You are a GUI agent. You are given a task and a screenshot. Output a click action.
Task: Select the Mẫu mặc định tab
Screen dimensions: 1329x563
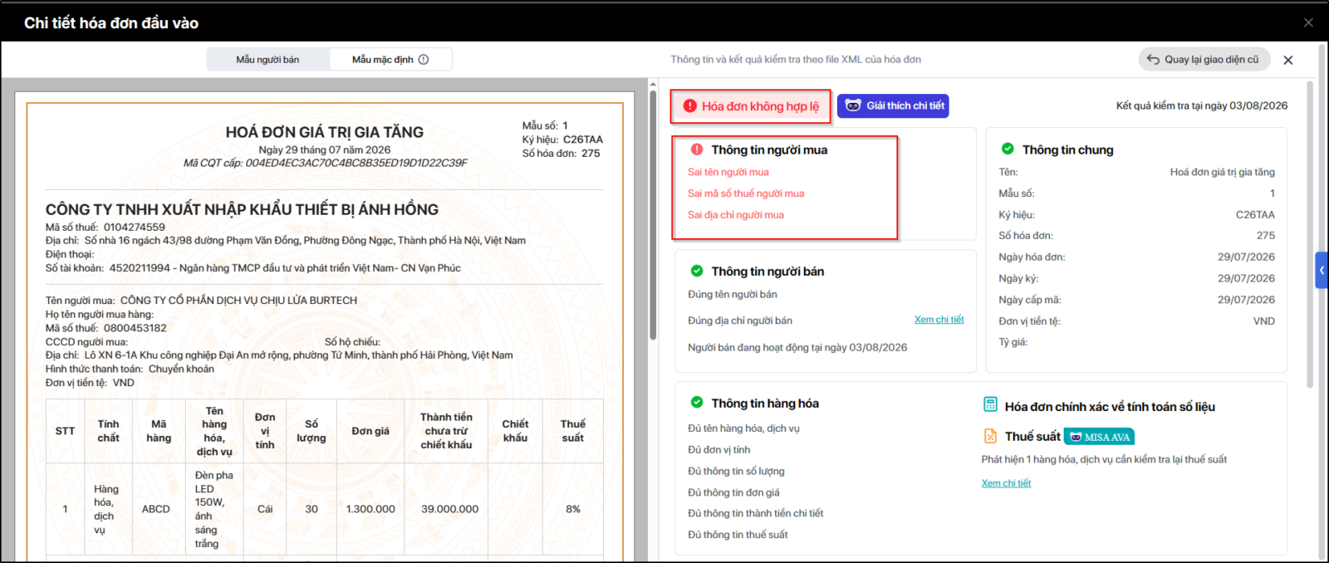[x=390, y=60]
